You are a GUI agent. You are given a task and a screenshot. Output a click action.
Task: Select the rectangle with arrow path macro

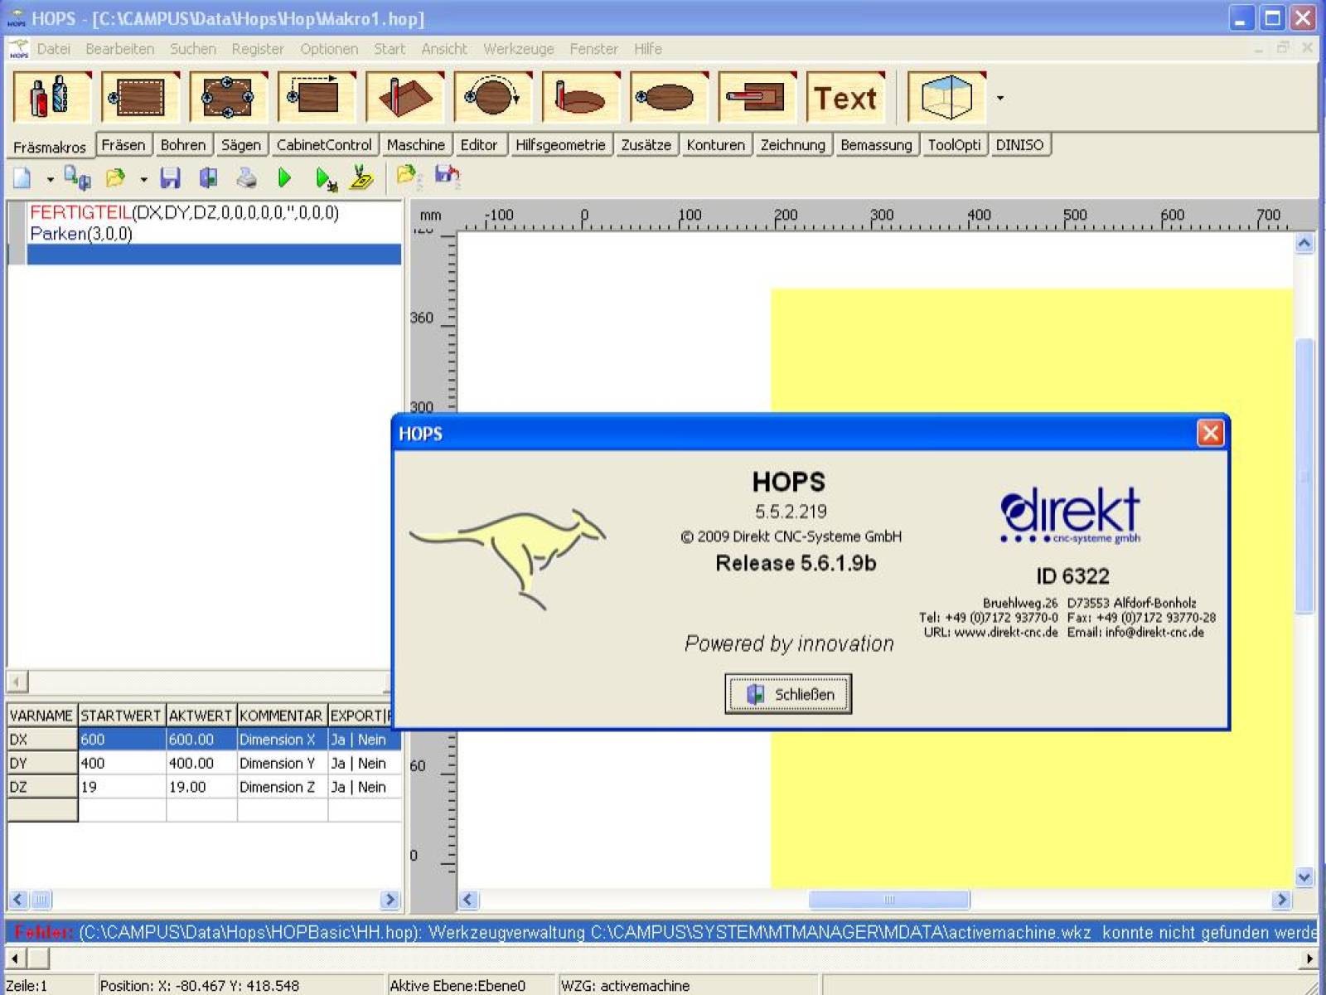(317, 97)
